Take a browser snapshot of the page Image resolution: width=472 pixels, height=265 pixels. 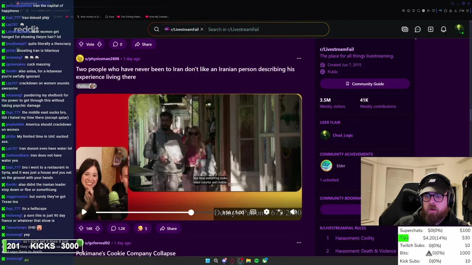(x=419, y=11)
